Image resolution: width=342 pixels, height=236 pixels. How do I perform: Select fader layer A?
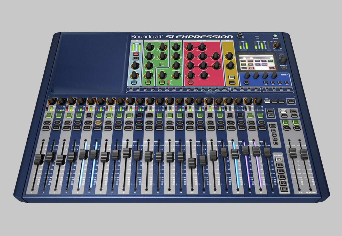[279, 159]
